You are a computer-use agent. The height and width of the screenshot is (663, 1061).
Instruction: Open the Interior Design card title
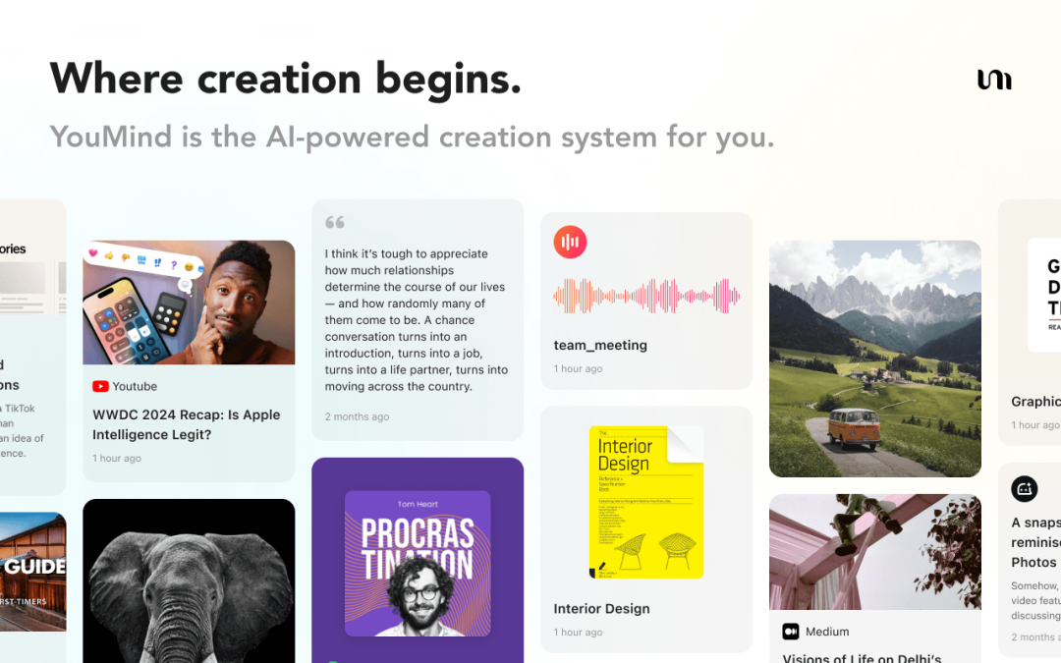(x=601, y=608)
